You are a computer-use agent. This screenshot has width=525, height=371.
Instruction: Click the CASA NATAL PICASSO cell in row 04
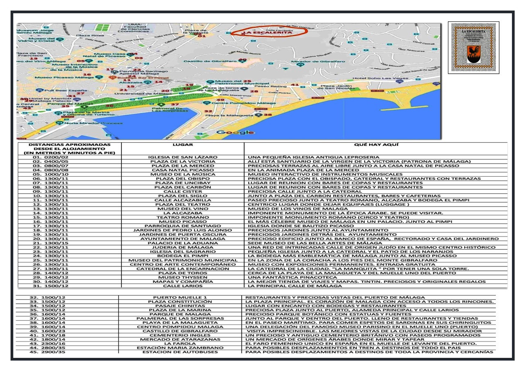pyautogui.click(x=183, y=170)
